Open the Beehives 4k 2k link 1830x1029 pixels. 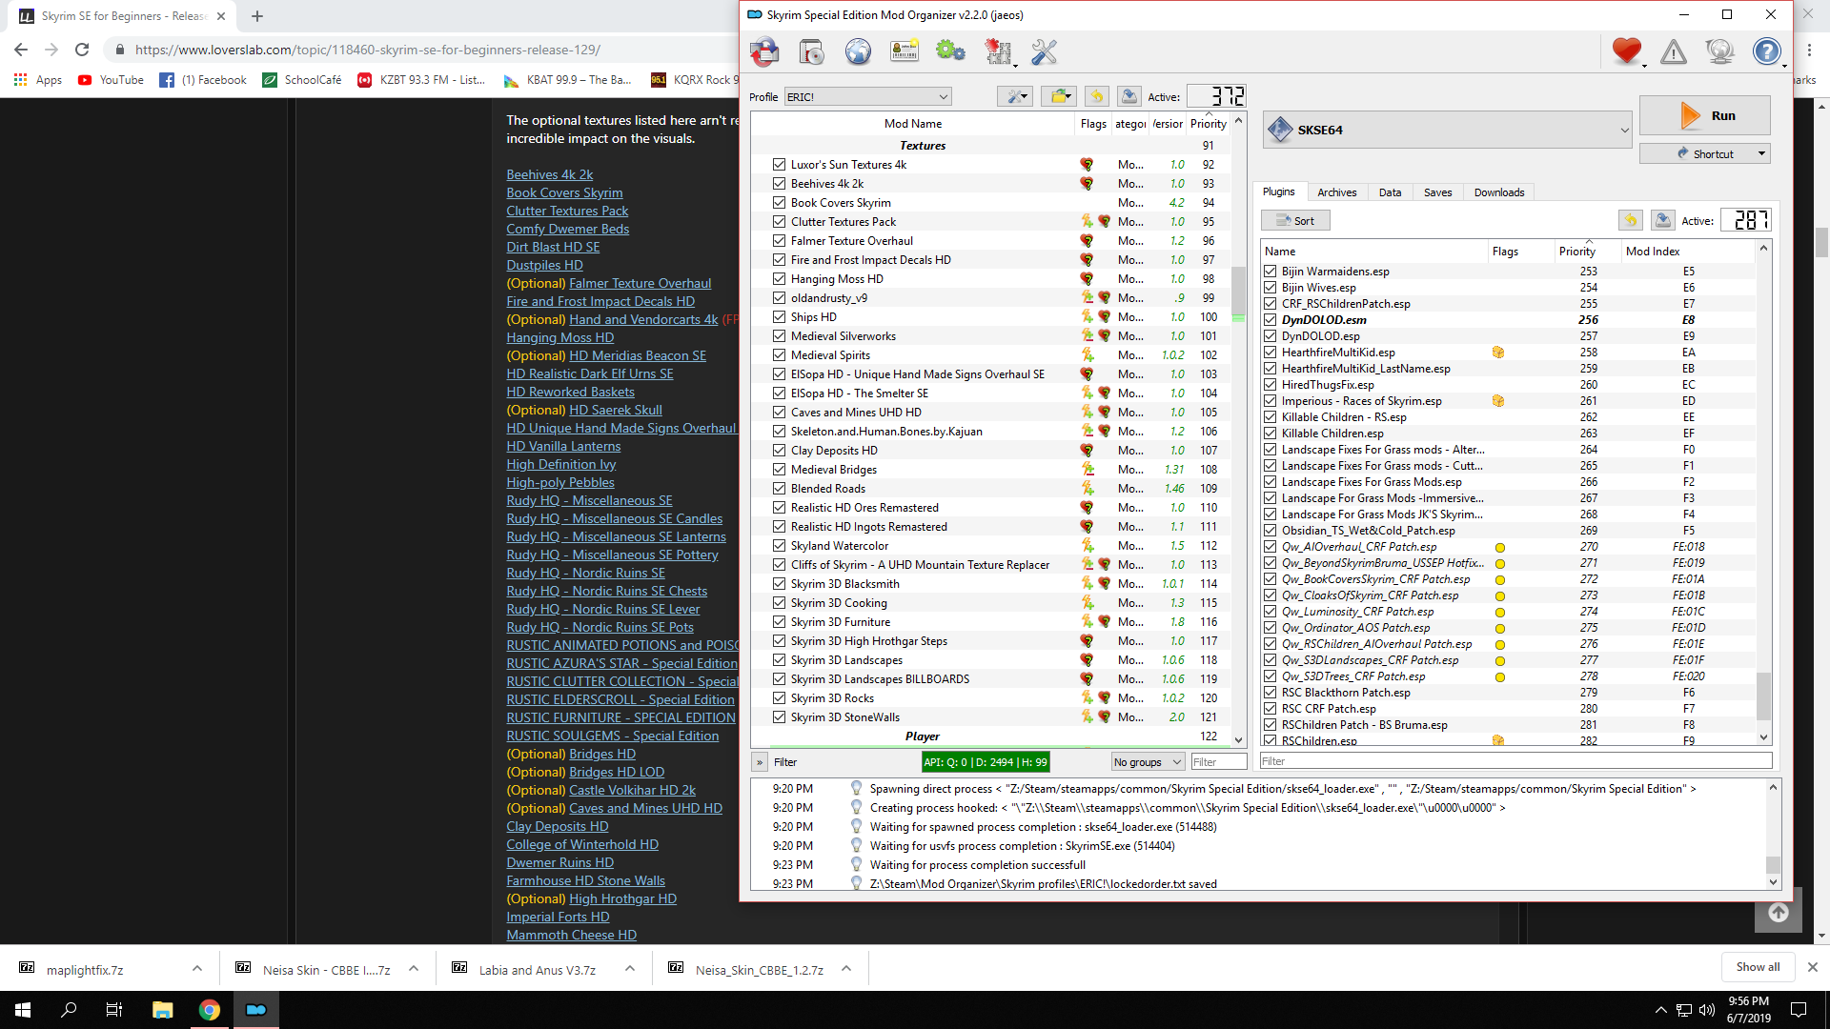point(550,174)
